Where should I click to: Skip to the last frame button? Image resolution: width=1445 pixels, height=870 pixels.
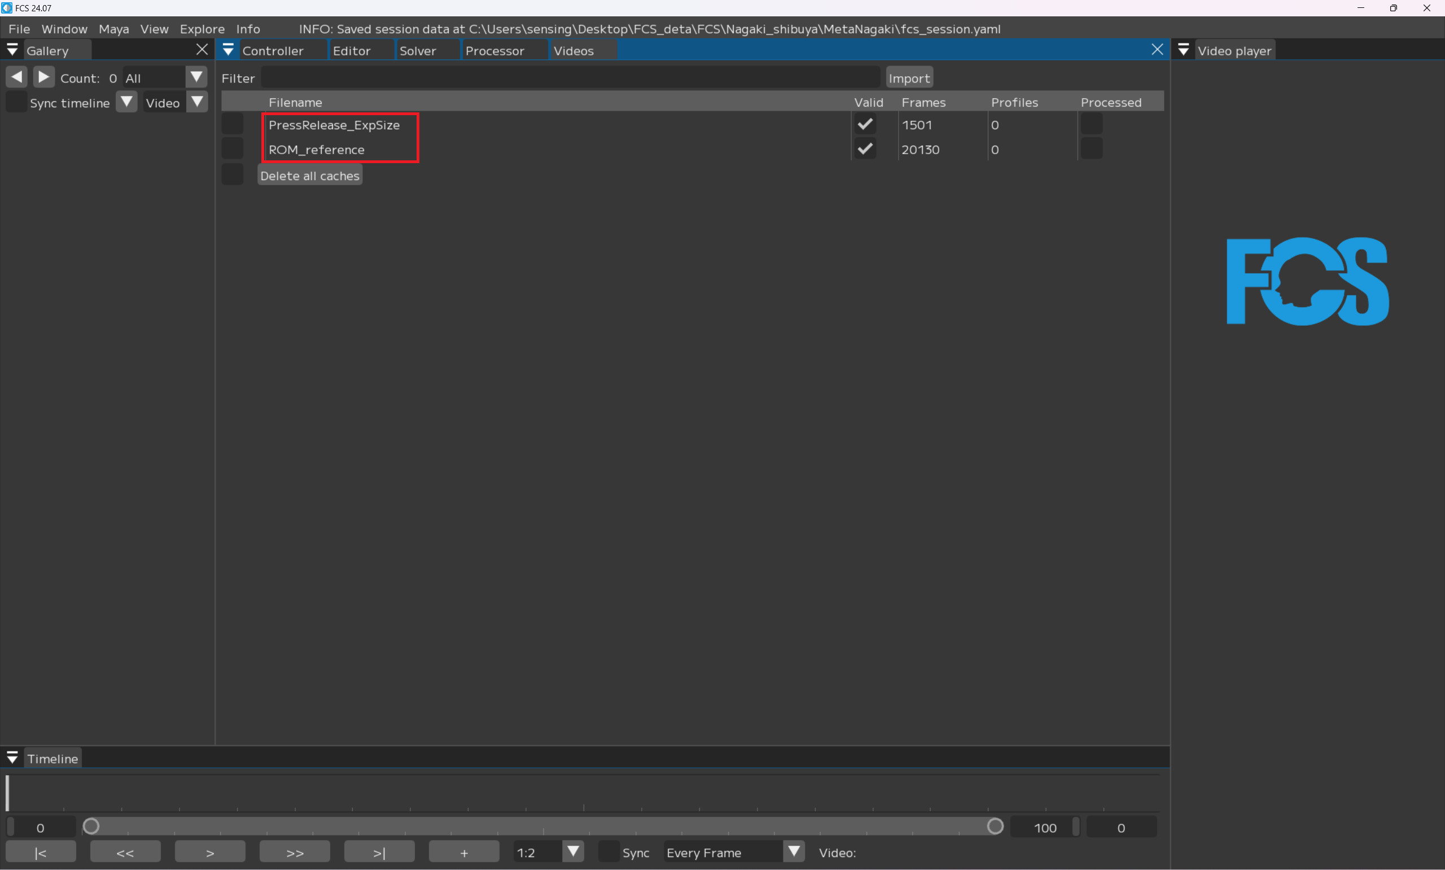pos(379,852)
